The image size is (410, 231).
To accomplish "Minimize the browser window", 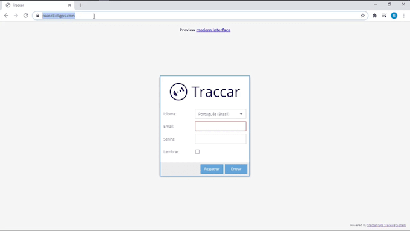I will (x=376, y=4).
